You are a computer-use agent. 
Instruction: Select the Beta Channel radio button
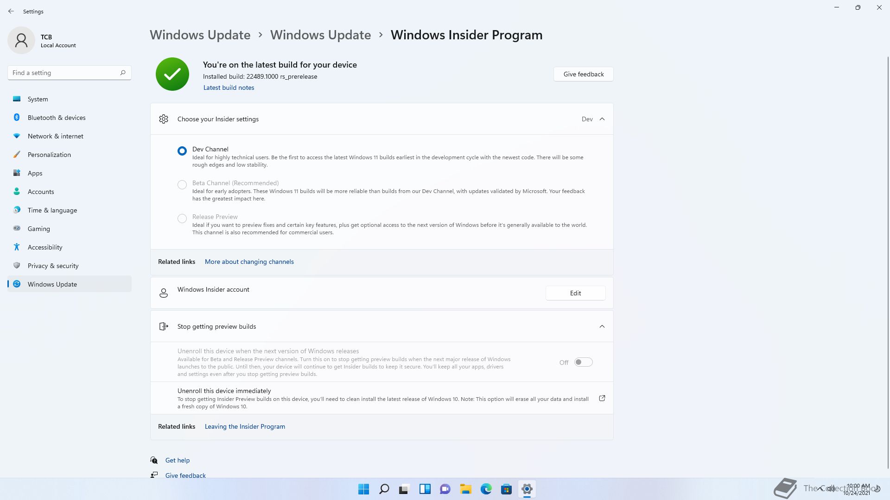click(x=182, y=185)
